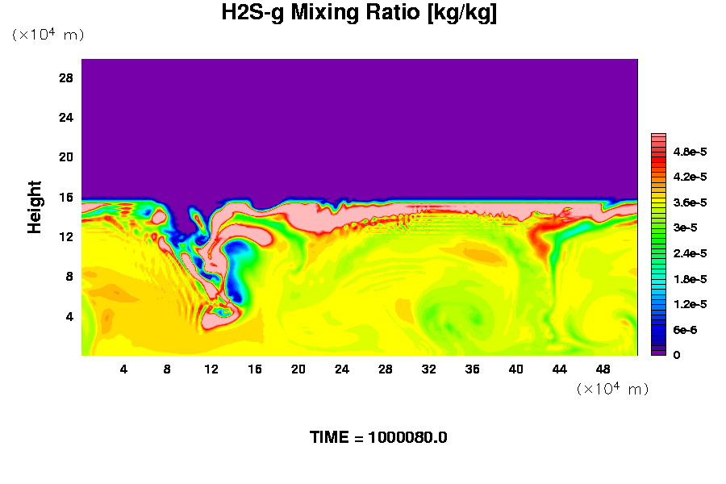Screen dimensions: 726x484
Task: Click the 1.8e-5 colorbar label
Action: tap(691, 279)
